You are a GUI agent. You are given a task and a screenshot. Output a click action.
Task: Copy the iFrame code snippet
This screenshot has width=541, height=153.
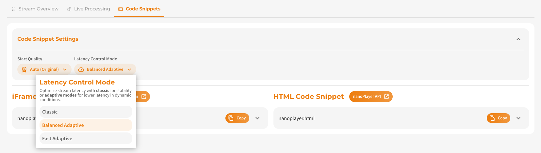[x=237, y=118]
